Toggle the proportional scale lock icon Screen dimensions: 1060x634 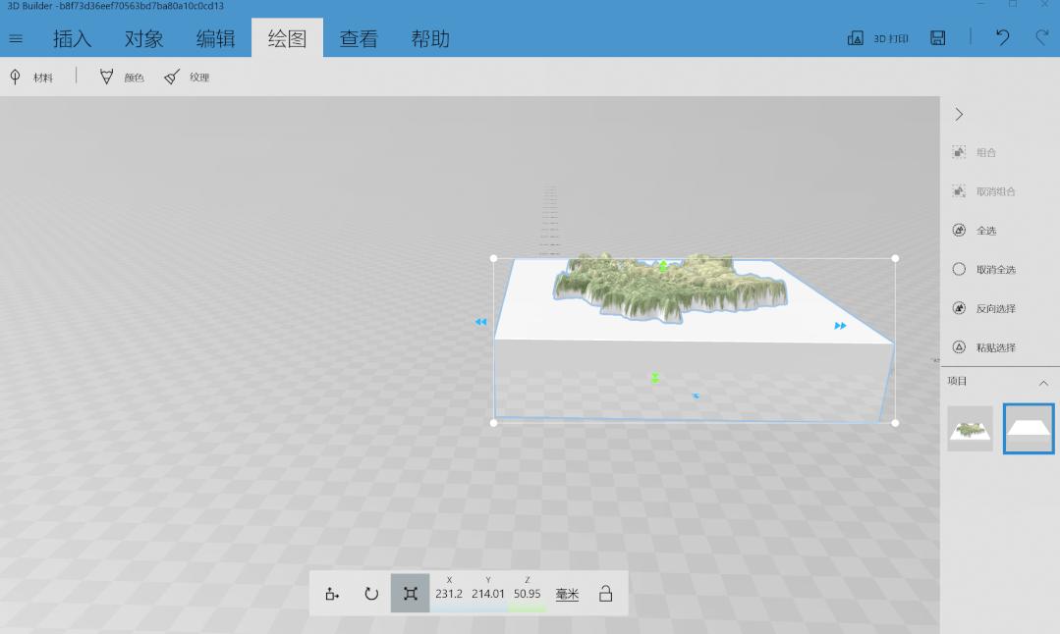click(606, 593)
